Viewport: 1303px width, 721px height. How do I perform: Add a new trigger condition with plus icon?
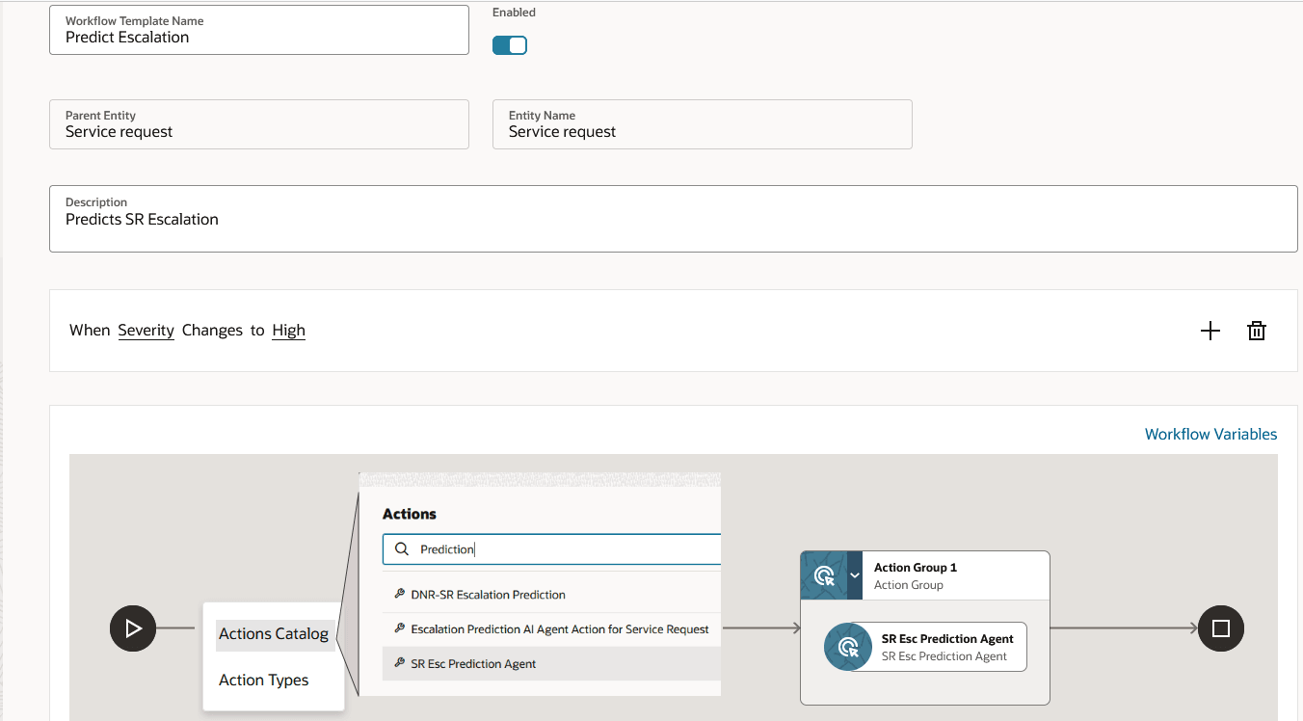point(1210,331)
